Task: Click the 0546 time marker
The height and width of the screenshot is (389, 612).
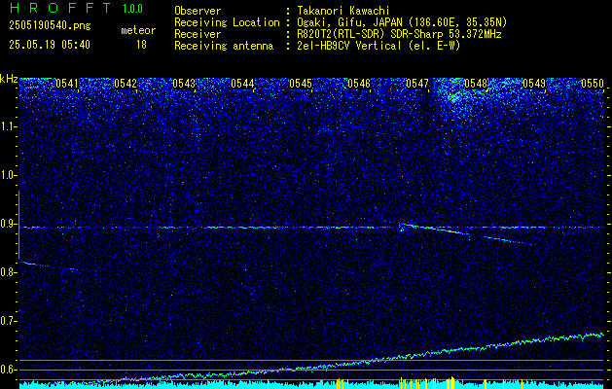Action: (359, 84)
